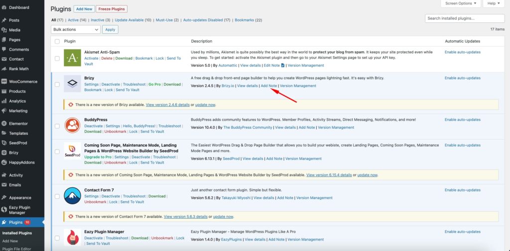
Task: Click the Freeze Plugins button
Action: [x=112, y=9]
